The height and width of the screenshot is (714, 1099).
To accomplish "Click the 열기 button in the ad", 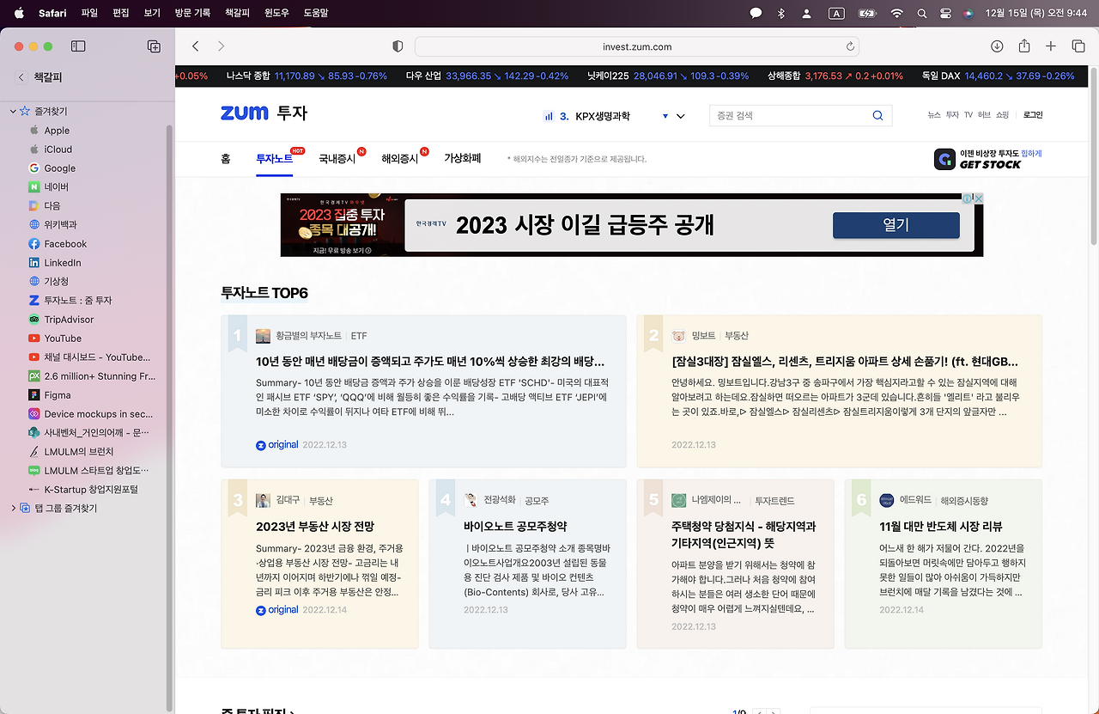I will (x=896, y=225).
